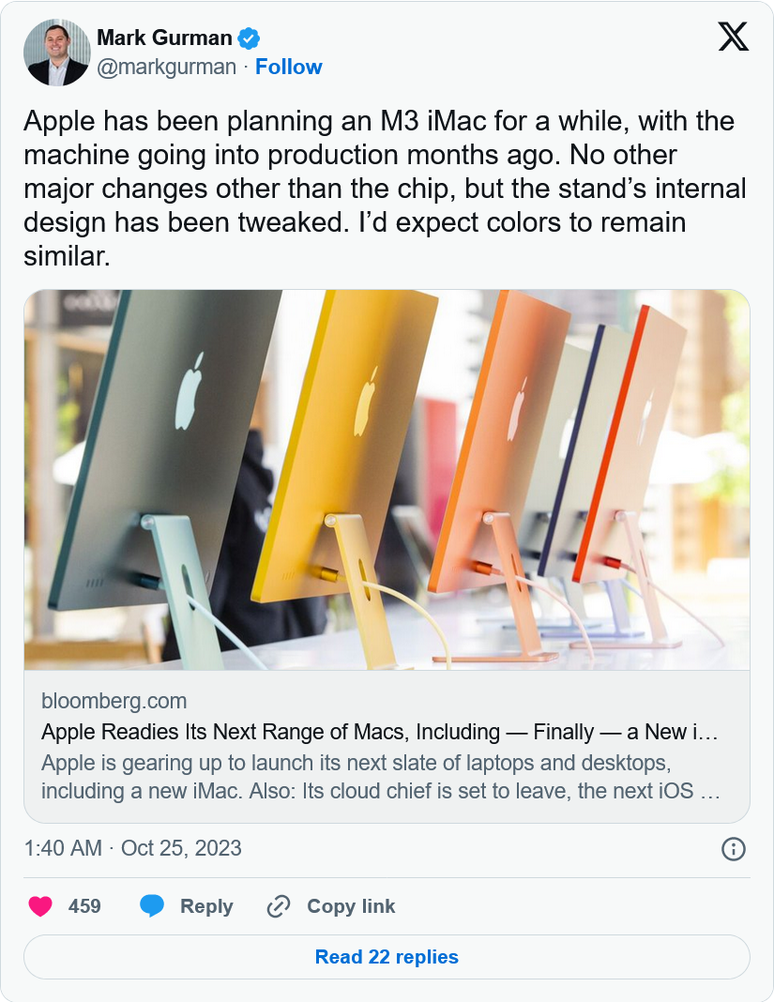Open the Twitter info circle icon
The height and width of the screenshot is (1002, 774).
pos(733,849)
